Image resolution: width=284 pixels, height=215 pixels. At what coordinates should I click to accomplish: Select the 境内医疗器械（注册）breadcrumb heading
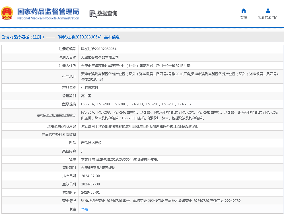[25, 37]
